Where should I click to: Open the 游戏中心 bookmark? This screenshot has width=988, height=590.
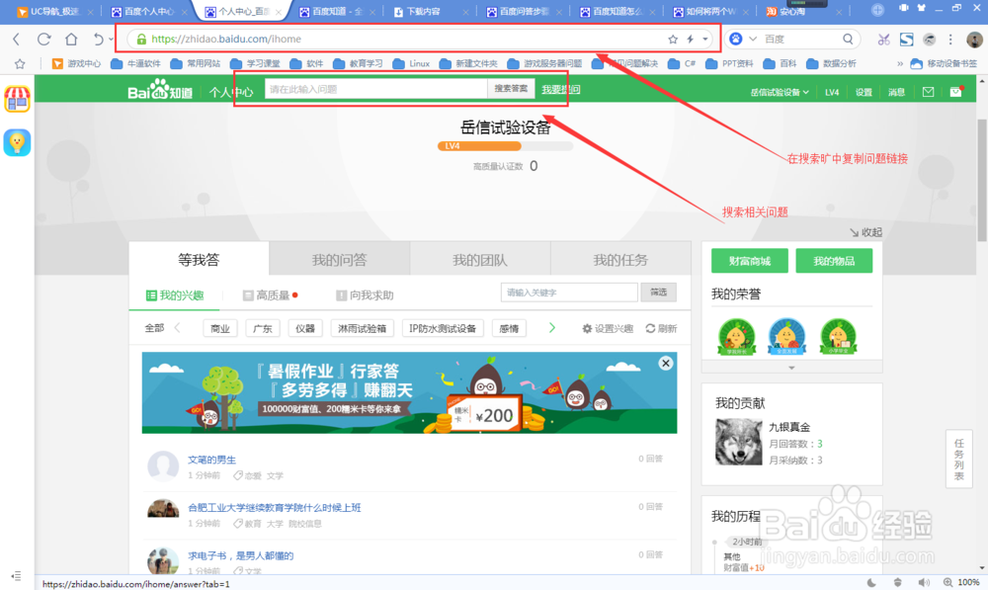pyautogui.click(x=76, y=63)
